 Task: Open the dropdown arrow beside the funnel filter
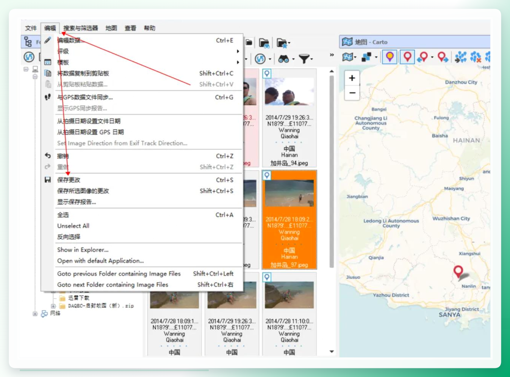point(312,59)
